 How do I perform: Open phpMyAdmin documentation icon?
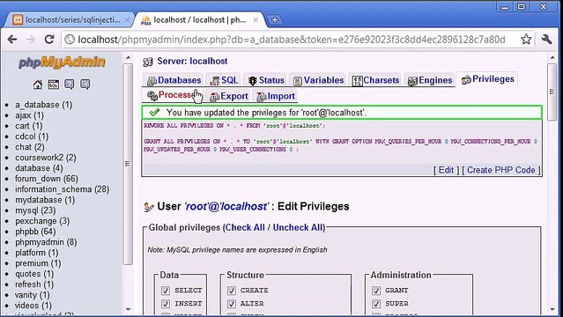click(69, 85)
